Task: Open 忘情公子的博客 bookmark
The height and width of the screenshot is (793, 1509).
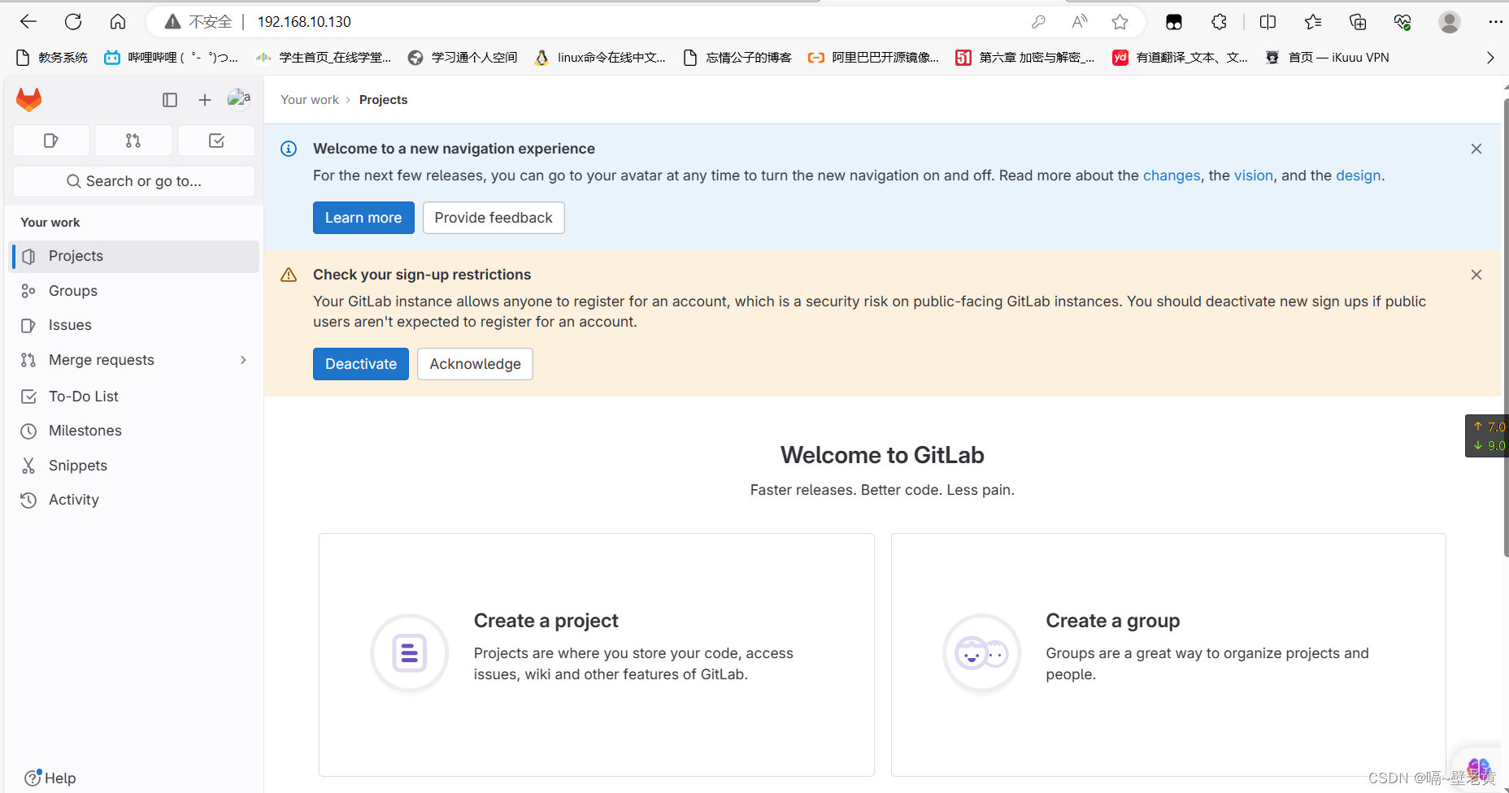Action: (737, 58)
